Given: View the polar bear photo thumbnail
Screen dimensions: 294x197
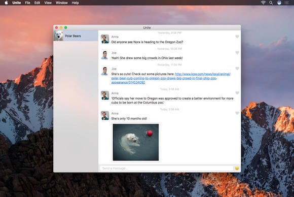Looking at the screenshot, I should point(136,142).
